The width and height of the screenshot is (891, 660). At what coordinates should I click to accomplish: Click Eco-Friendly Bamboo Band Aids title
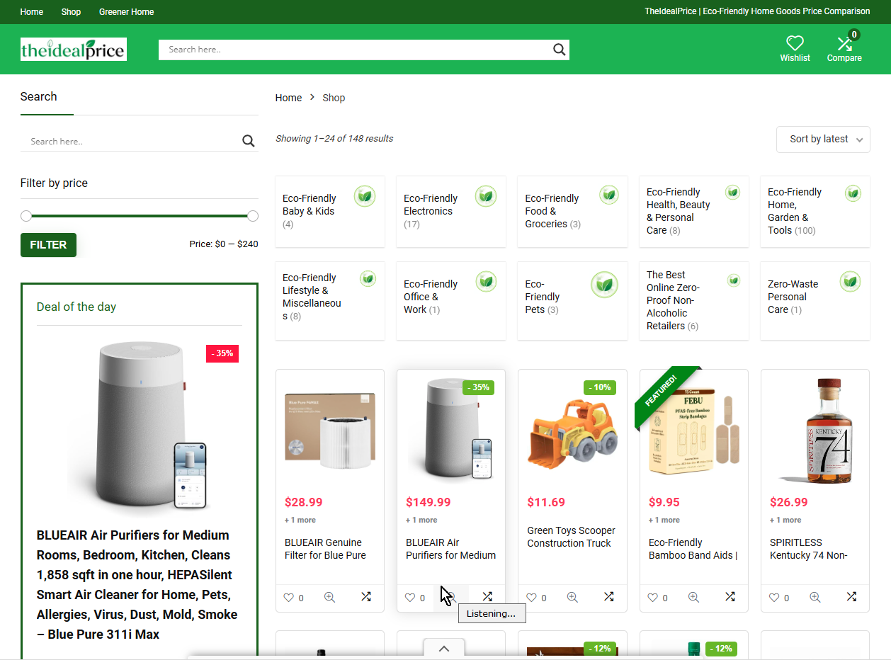(x=693, y=549)
